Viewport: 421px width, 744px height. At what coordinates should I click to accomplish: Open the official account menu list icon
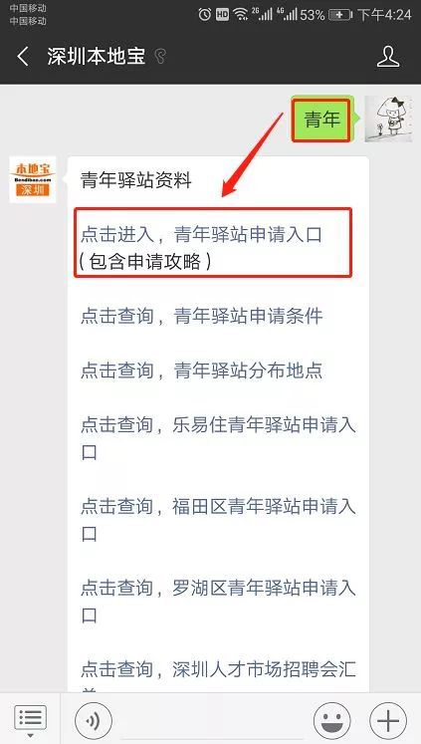click(x=30, y=720)
